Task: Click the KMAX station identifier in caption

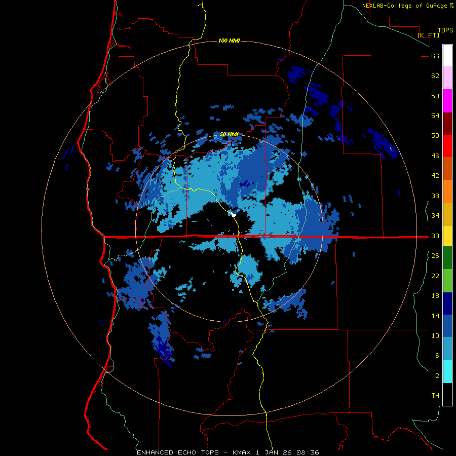Action: point(243,452)
